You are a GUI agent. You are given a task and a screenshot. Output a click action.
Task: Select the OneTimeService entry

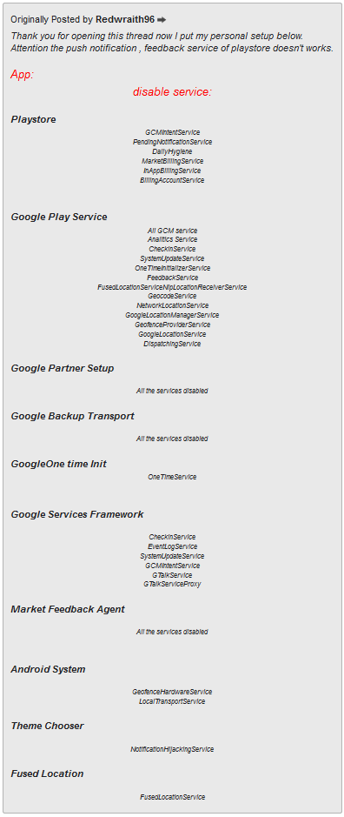click(x=172, y=477)
